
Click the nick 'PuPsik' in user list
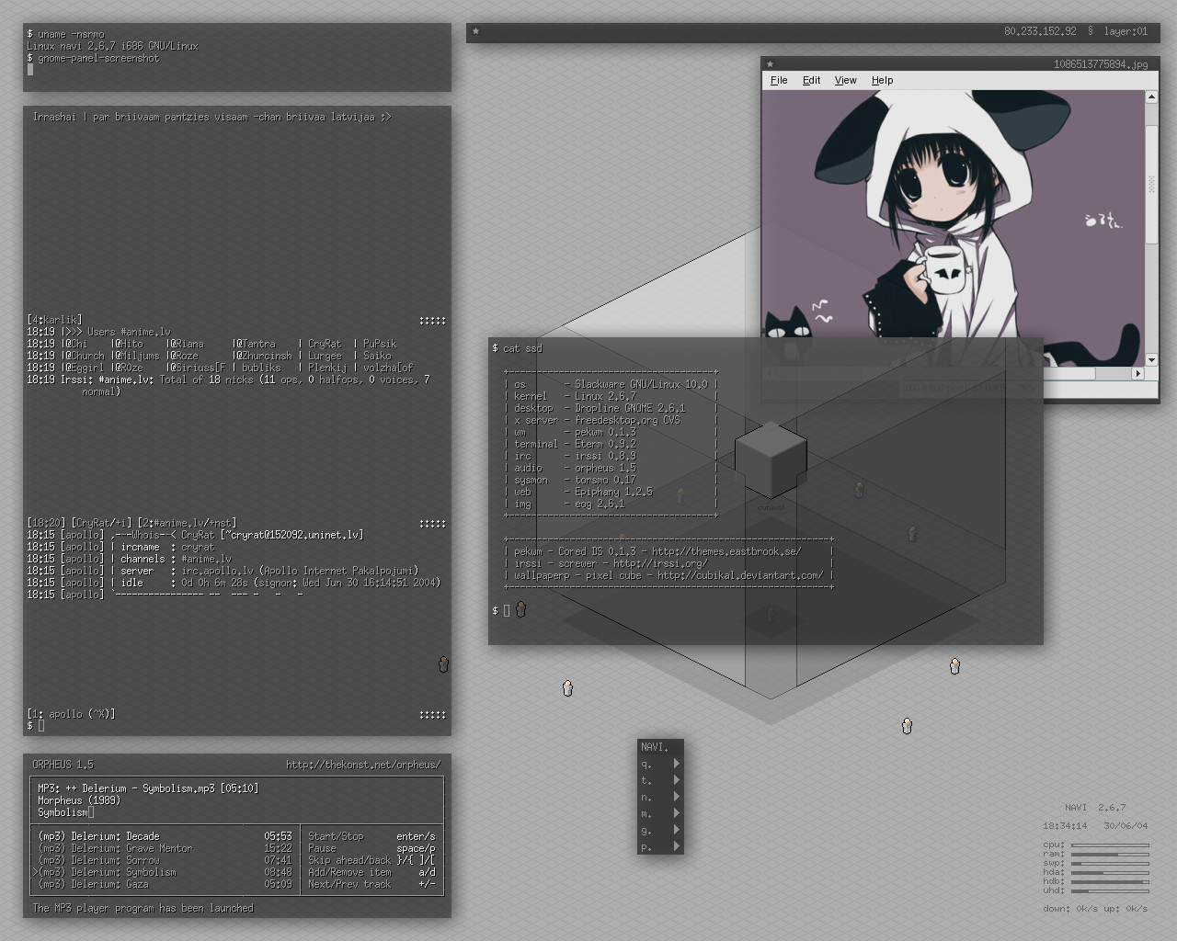(x=380, y=344)
